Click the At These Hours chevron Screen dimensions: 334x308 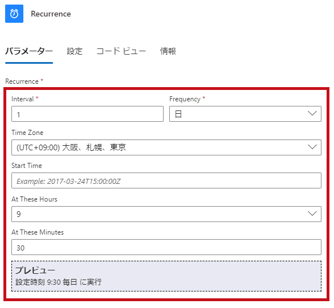tap(312, 213)
